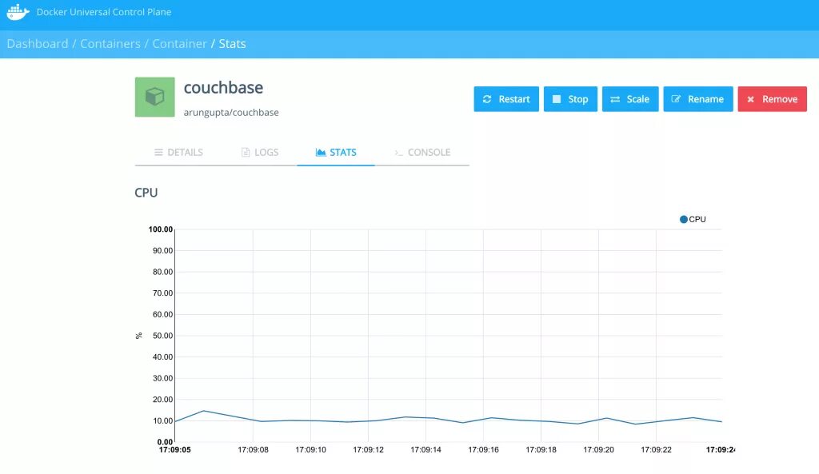
Task: Click Docker Universal Control Plane title
Action: [x=104, y=12]
